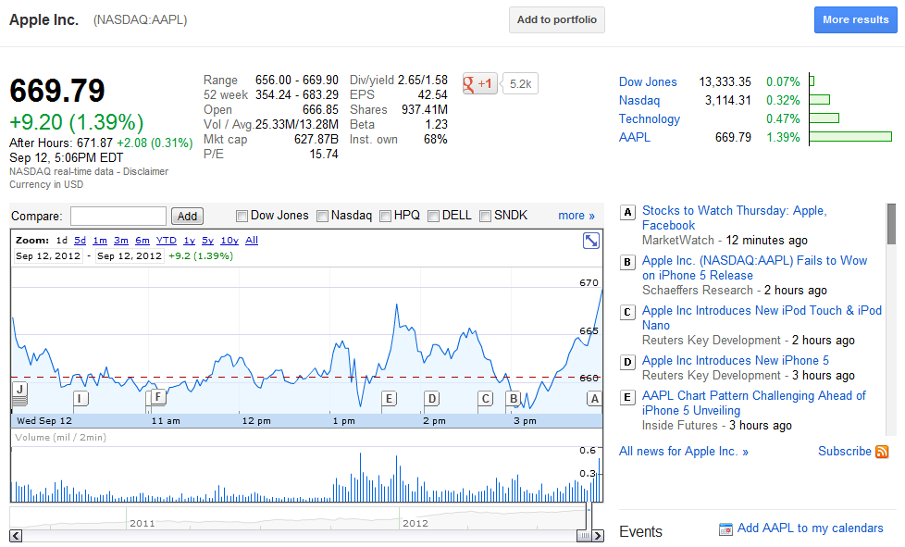
Task: Click the 5.2k +1 count bubble
Action: click(521, 83)
